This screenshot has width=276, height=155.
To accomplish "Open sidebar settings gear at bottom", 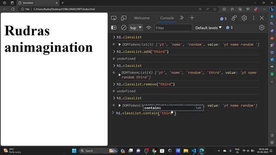I will tap(272, 143).
